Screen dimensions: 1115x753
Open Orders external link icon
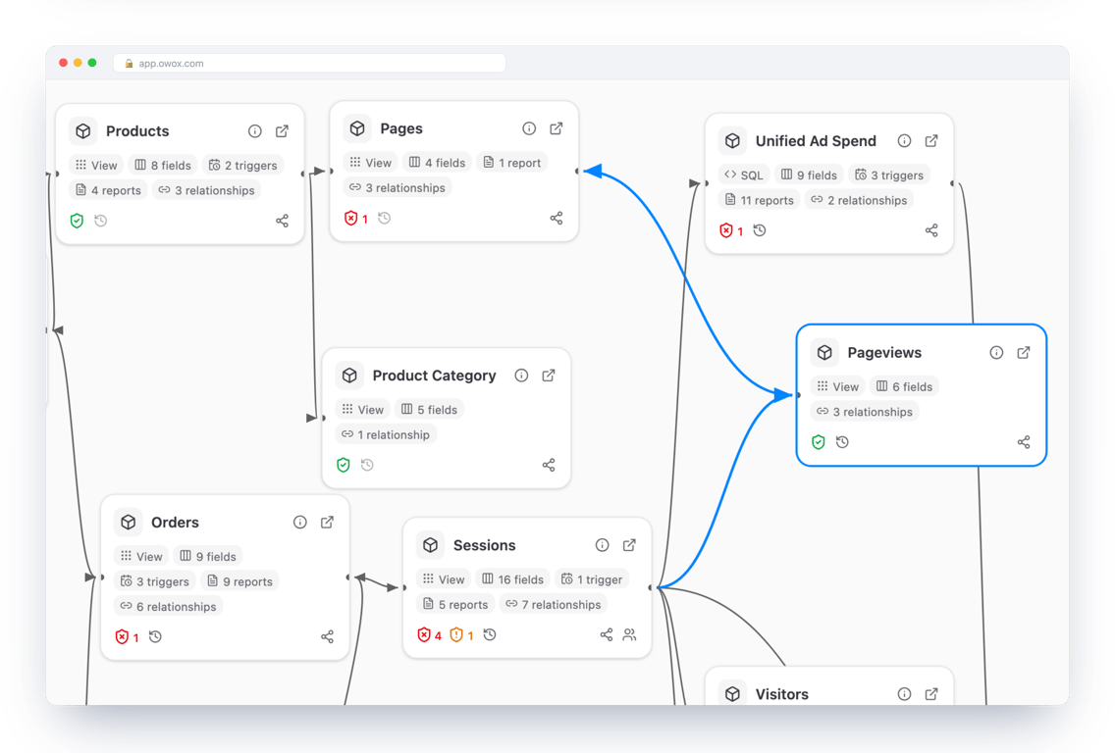tap(327, 523)
